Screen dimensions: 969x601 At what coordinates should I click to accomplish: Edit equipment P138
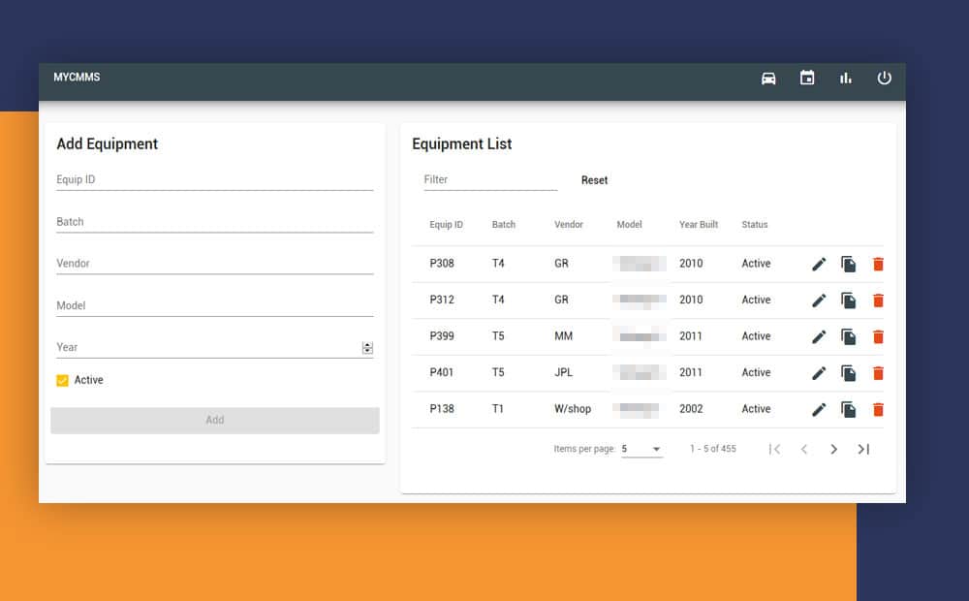(x=819, y=410)
